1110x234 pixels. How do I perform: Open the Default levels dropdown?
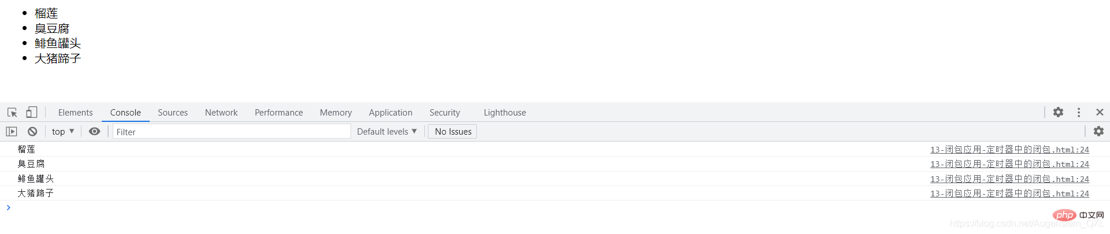pos(387,132)
